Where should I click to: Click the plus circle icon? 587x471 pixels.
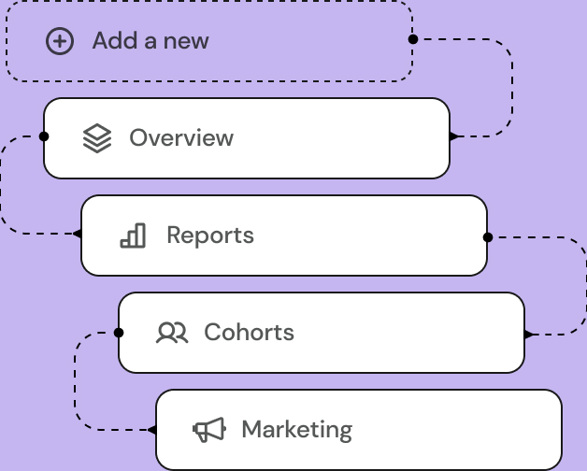[x=60, y=41]
